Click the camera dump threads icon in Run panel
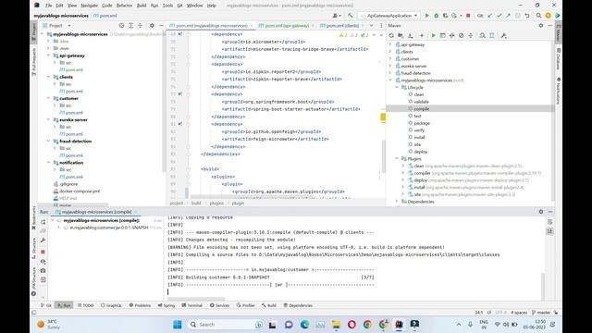The image size is (592, 333). click(43, 271)
